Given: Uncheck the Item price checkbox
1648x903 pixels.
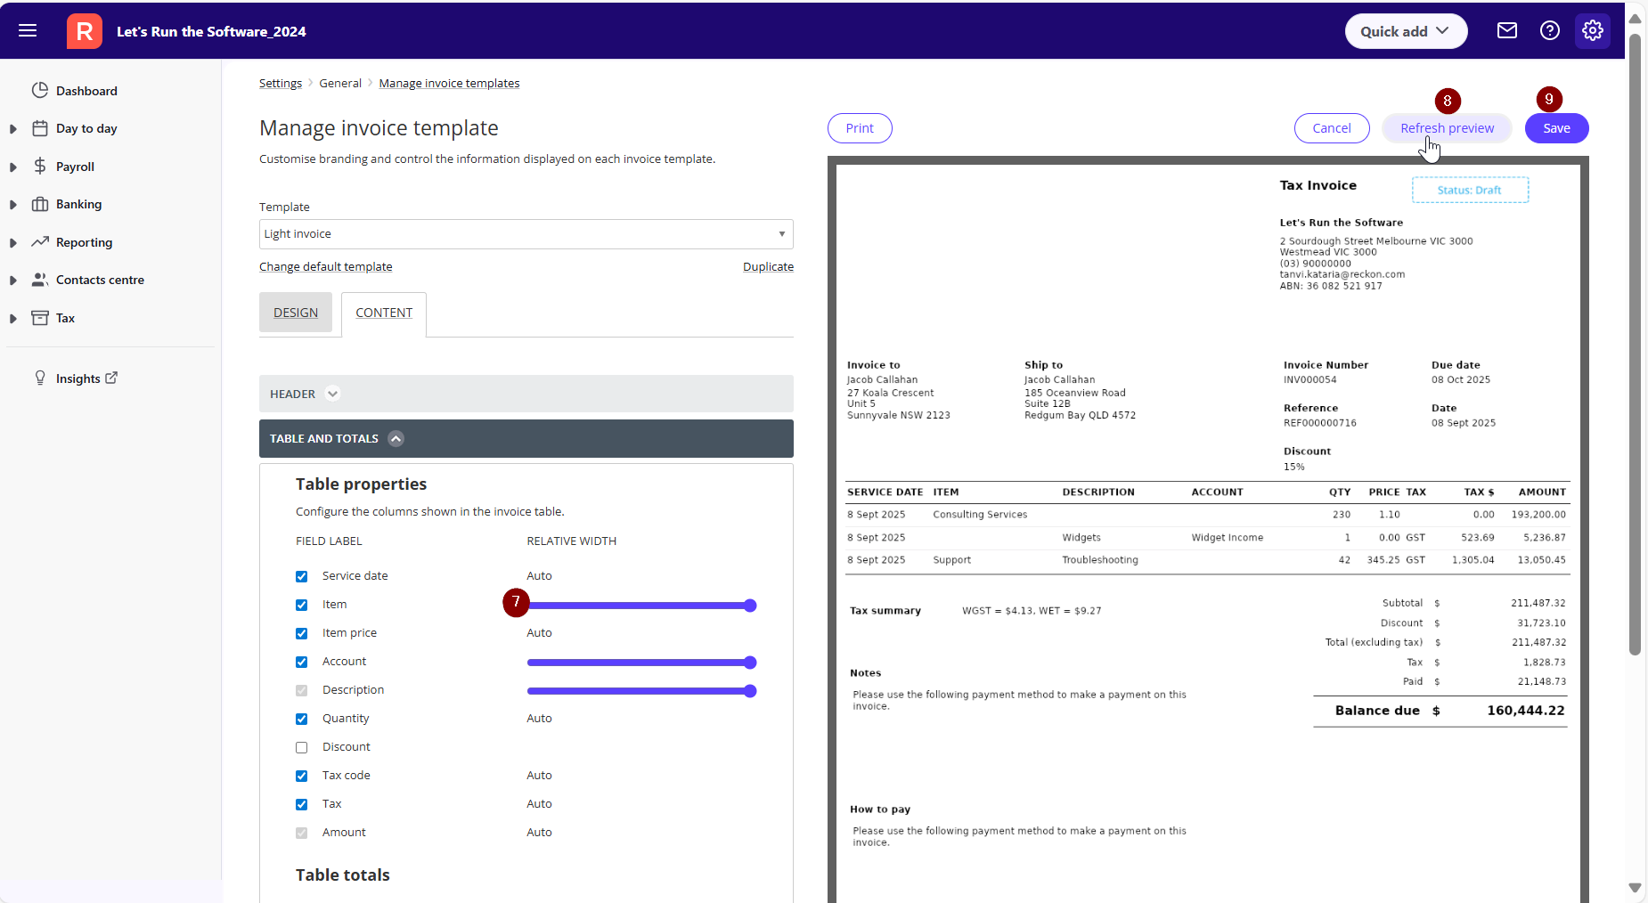Looking at the screenshot, I should tap(302, 633).
